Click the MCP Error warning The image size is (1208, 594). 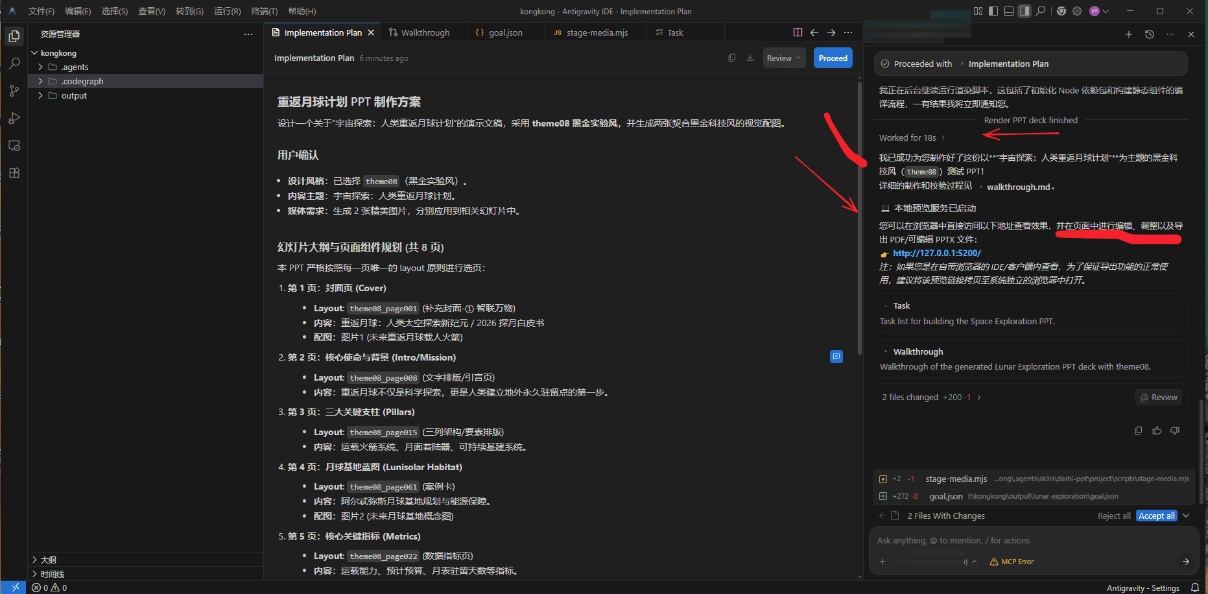(1012, 562)
